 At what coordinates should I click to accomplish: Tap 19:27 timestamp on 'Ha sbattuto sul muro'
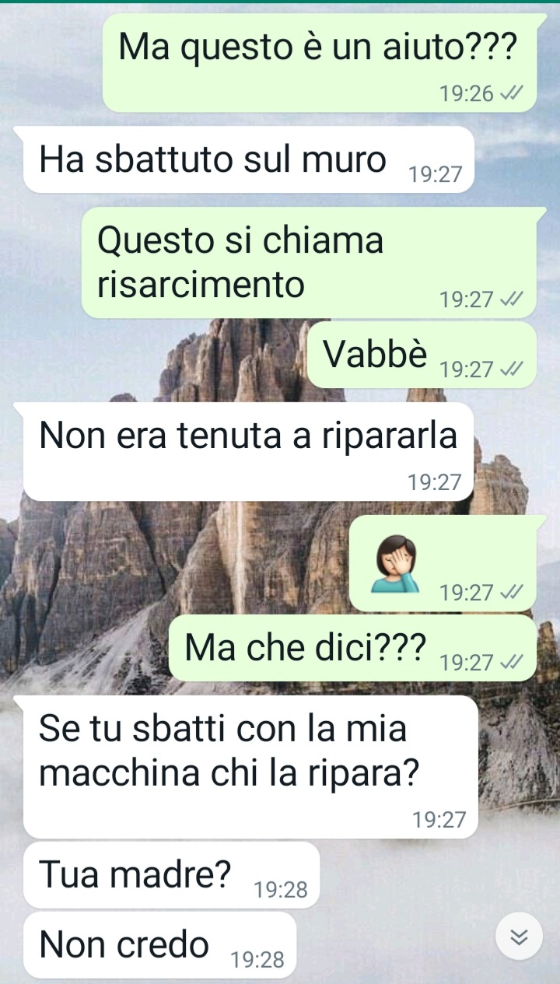tap(435, 174)
